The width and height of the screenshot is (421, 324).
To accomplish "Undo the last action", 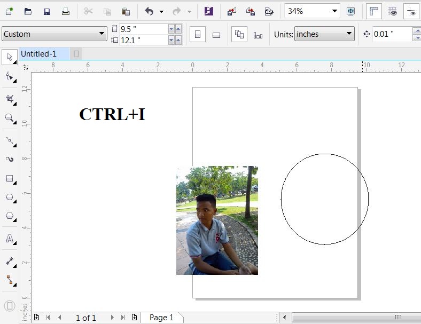I will [149, 11].
